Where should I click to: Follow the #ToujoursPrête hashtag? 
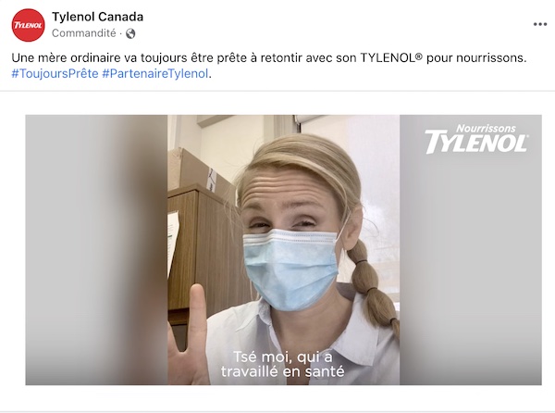pyautogui.click(x=55, y=74)
